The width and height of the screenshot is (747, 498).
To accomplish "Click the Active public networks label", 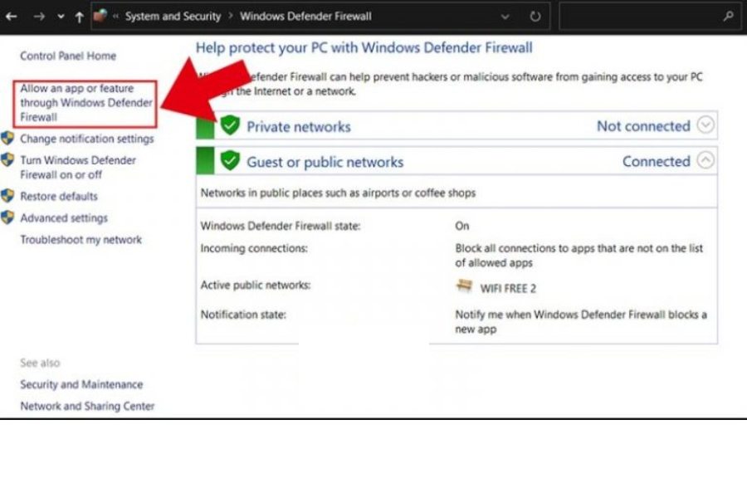I will click(x=256, y=285).
